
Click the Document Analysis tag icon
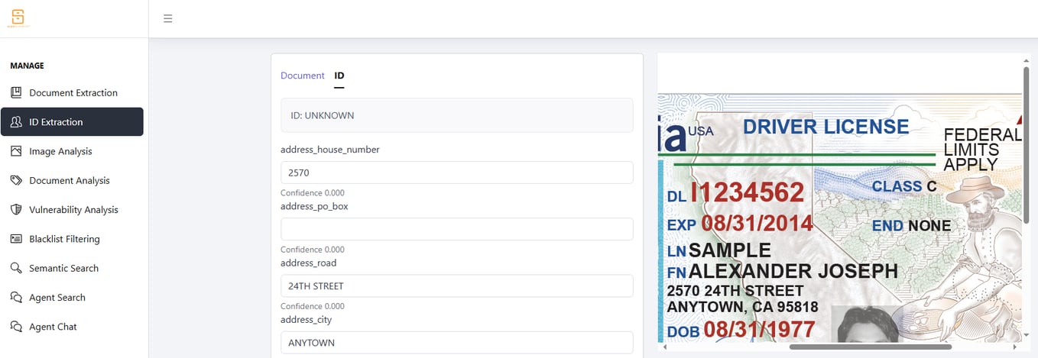(x=16, y=180)
